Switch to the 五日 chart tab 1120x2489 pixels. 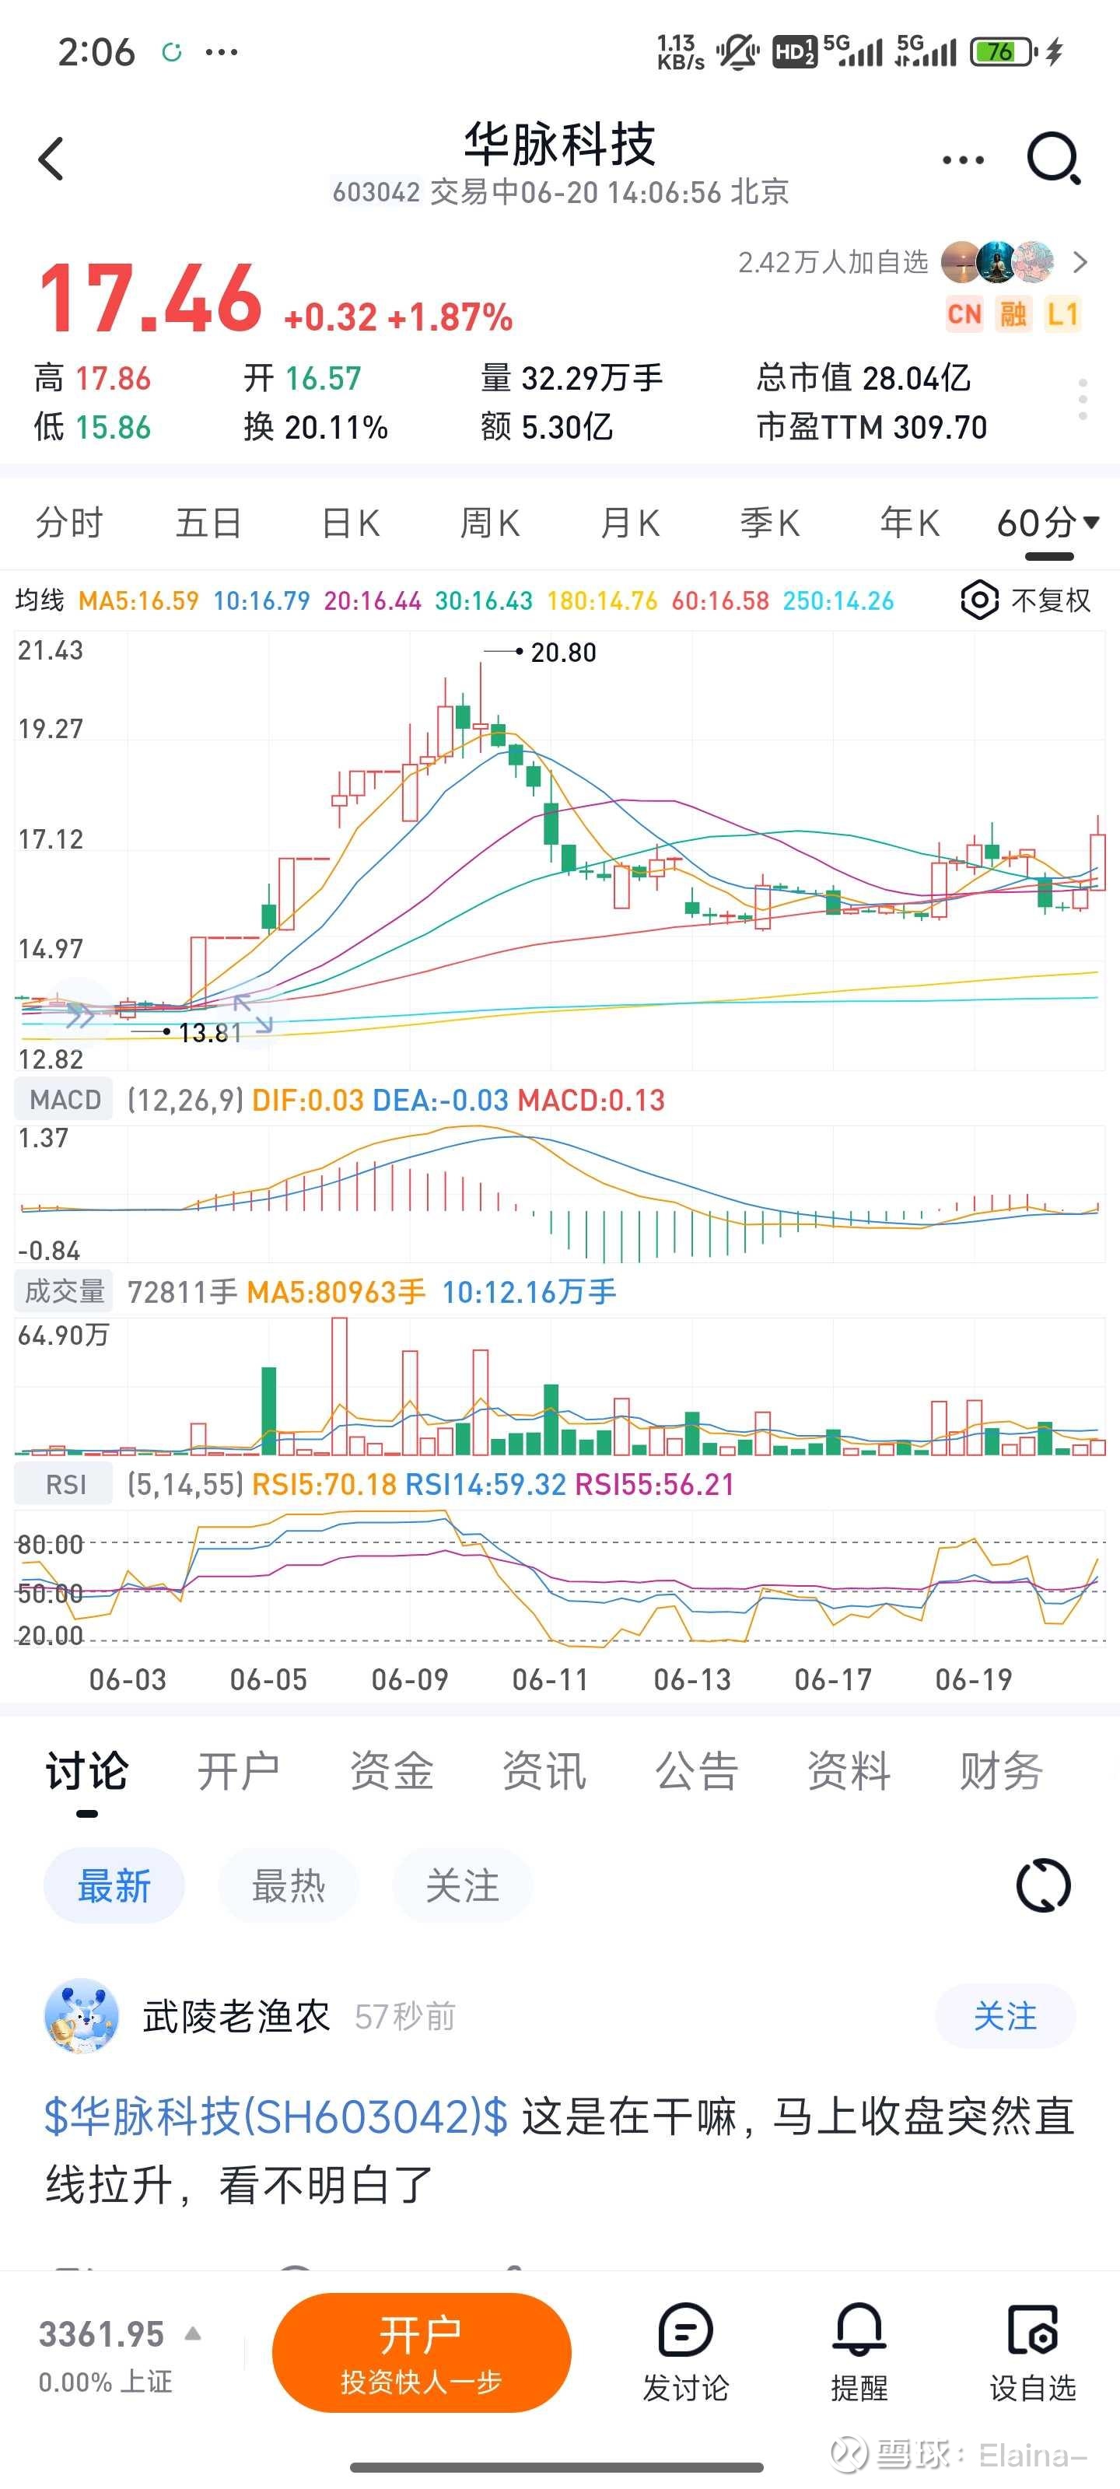(208, 523)
